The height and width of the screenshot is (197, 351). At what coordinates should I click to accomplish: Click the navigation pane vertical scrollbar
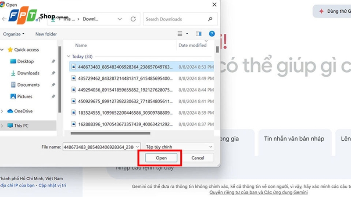(x=60, y=80)
